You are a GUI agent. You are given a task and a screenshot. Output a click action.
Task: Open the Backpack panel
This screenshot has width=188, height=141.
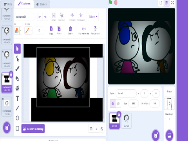click(53, 140)
